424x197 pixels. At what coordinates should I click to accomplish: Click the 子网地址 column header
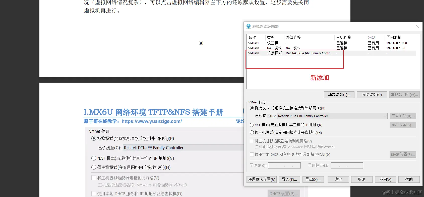click(x=400, y=37)
